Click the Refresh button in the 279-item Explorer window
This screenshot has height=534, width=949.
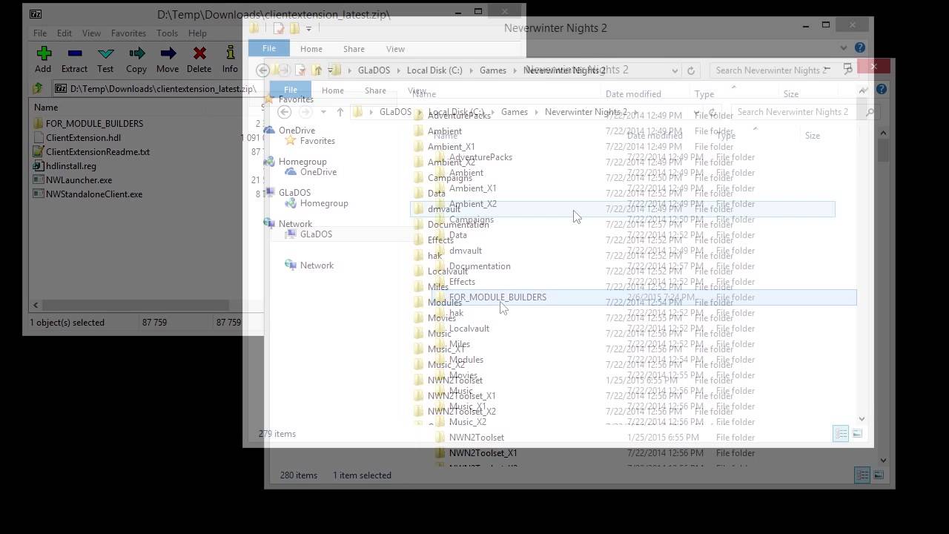691,70
